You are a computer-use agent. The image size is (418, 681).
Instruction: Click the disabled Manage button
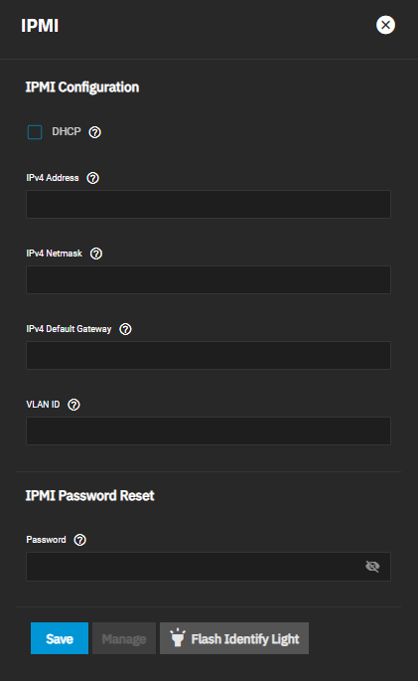(x=124, y=638)
